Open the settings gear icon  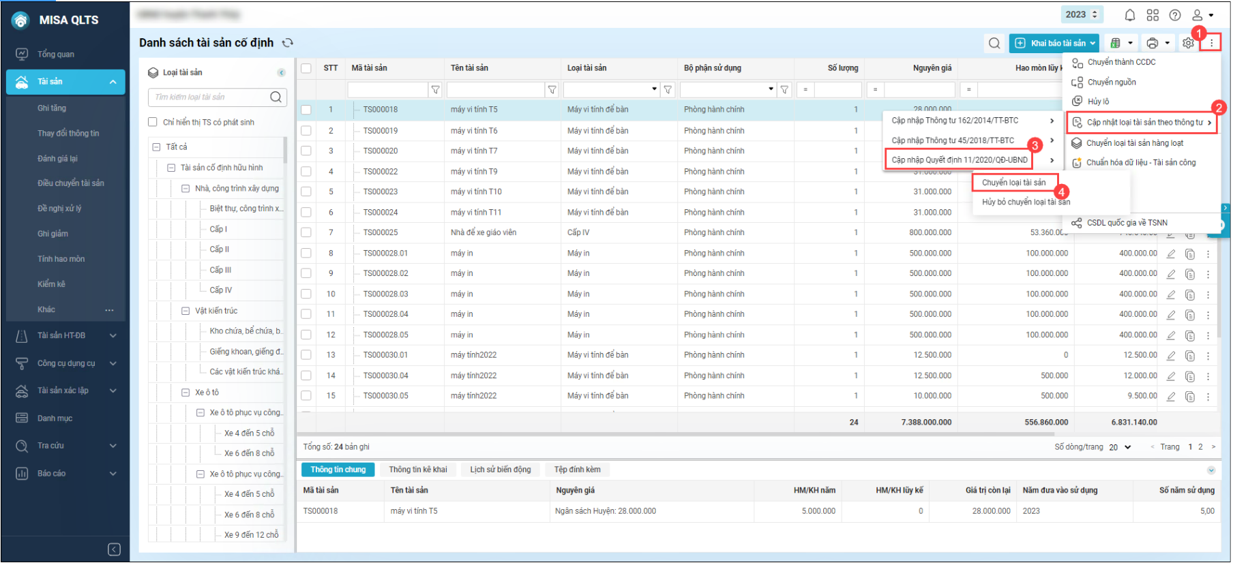1188,43
